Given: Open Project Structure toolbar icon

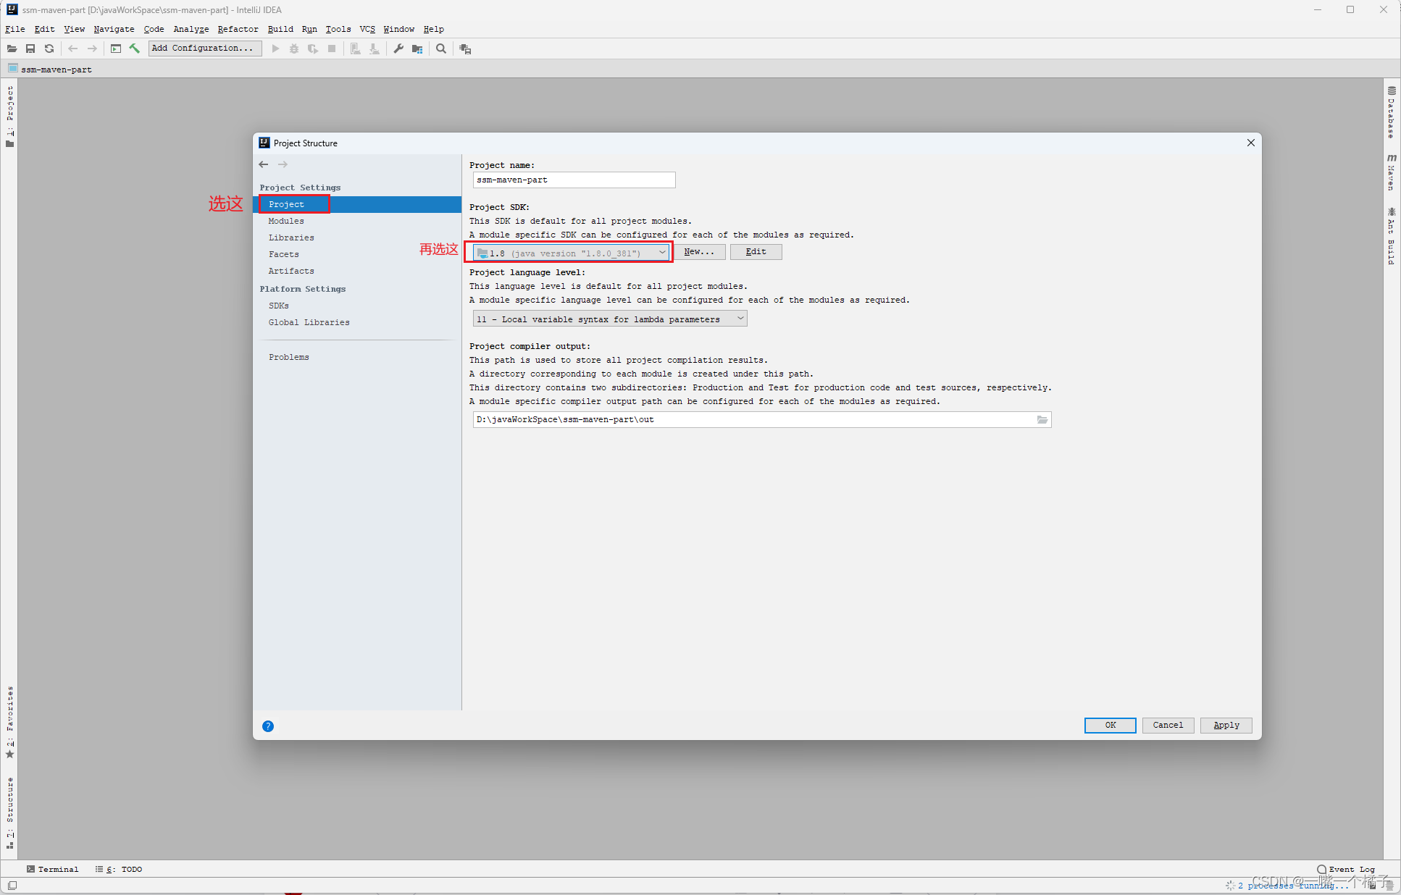Looking at the screenshot, I should [417, 49].
